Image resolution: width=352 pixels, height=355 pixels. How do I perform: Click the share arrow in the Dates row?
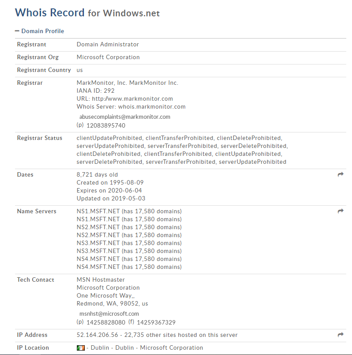click(341, 175)
